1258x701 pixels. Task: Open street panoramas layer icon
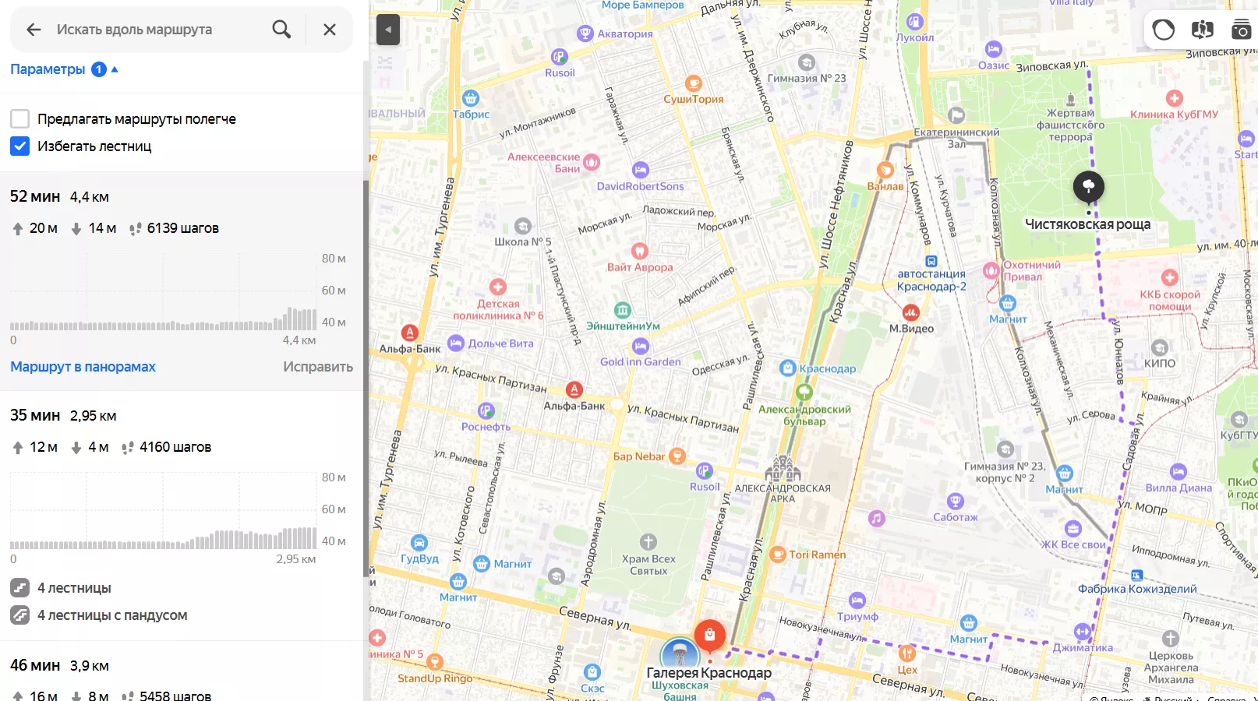coord(1202,30)
